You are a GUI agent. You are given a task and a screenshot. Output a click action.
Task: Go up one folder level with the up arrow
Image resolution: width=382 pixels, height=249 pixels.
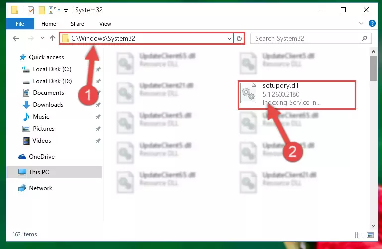click(53, 38)
